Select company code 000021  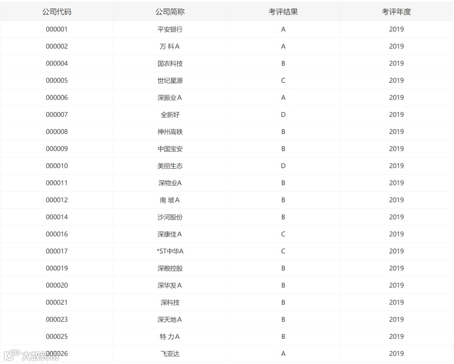(x=57, y=303)
